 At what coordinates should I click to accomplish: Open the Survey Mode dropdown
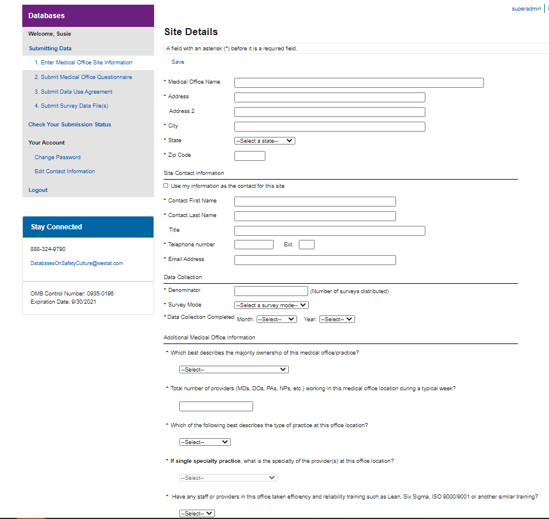[x=271, y=305]
